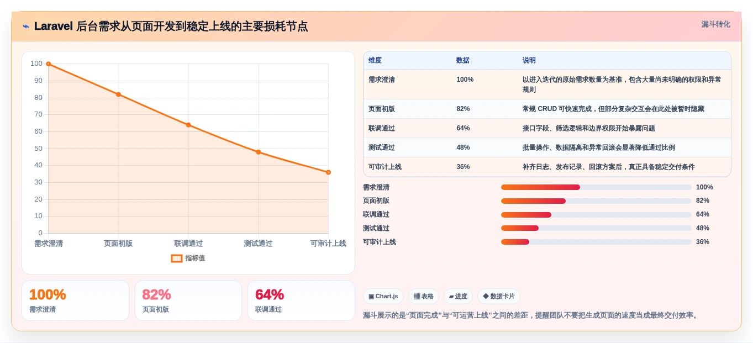This screenshot has width=753, height=343.
Task: Click the 联调通过 progress bar
Action: 596,215
